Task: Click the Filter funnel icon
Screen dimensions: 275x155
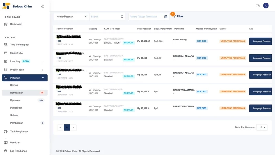Action: pyautogui.click(x=175, y=16)
